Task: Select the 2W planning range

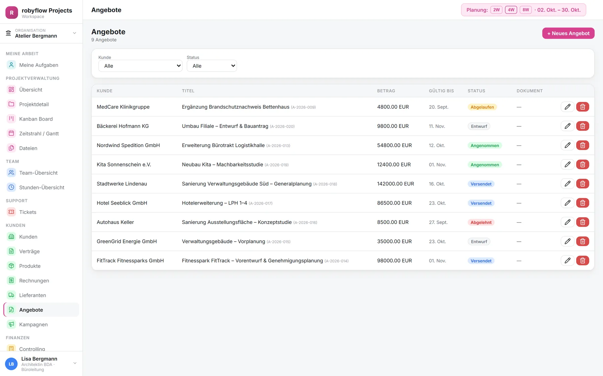Action: point(496,10)
